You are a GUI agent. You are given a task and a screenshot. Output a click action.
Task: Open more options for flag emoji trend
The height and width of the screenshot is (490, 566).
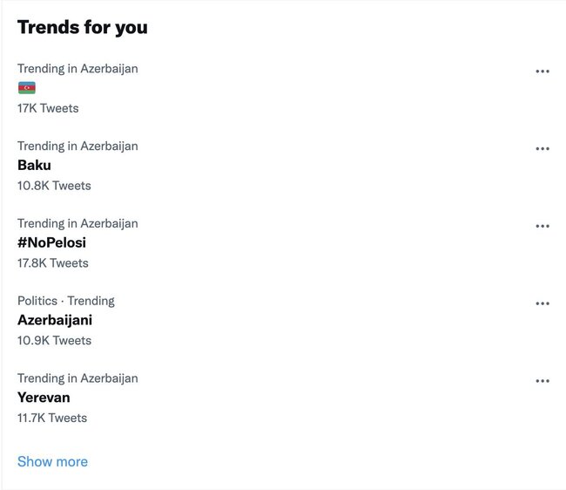coord(542,71)
